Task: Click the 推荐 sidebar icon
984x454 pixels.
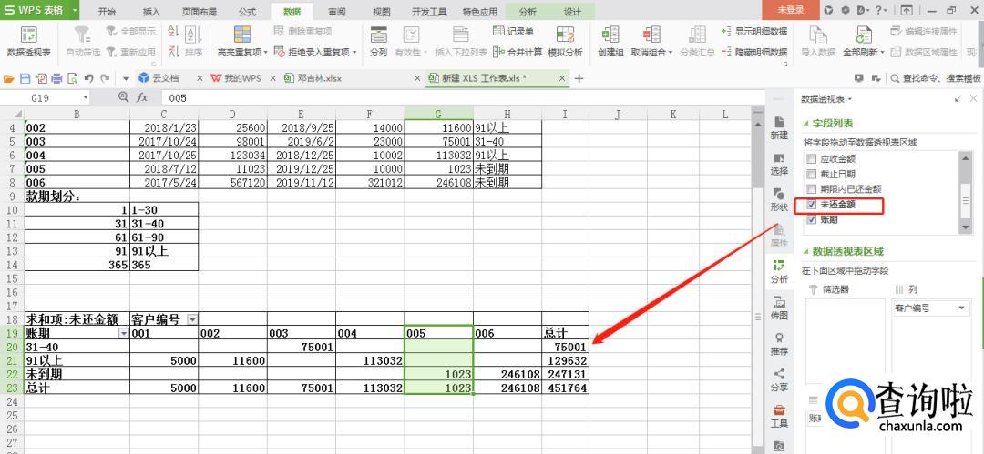Action: [x=779, y=344]
